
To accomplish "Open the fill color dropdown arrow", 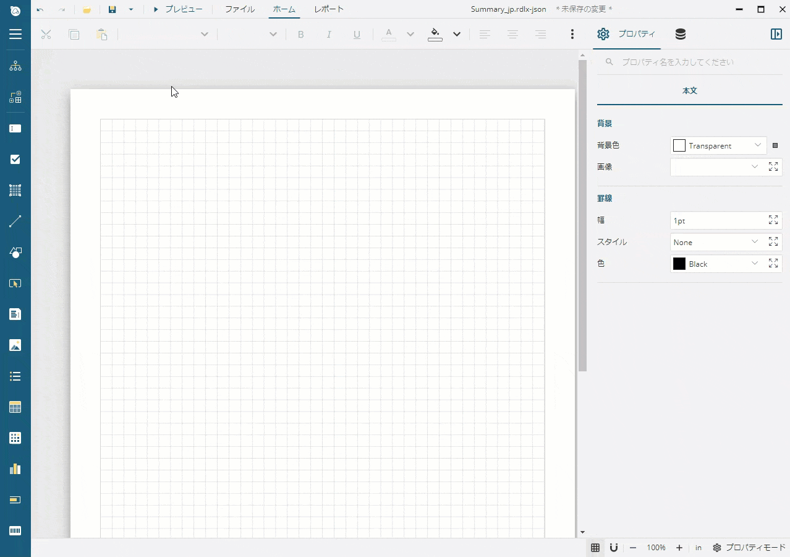I will click(457, 35).
